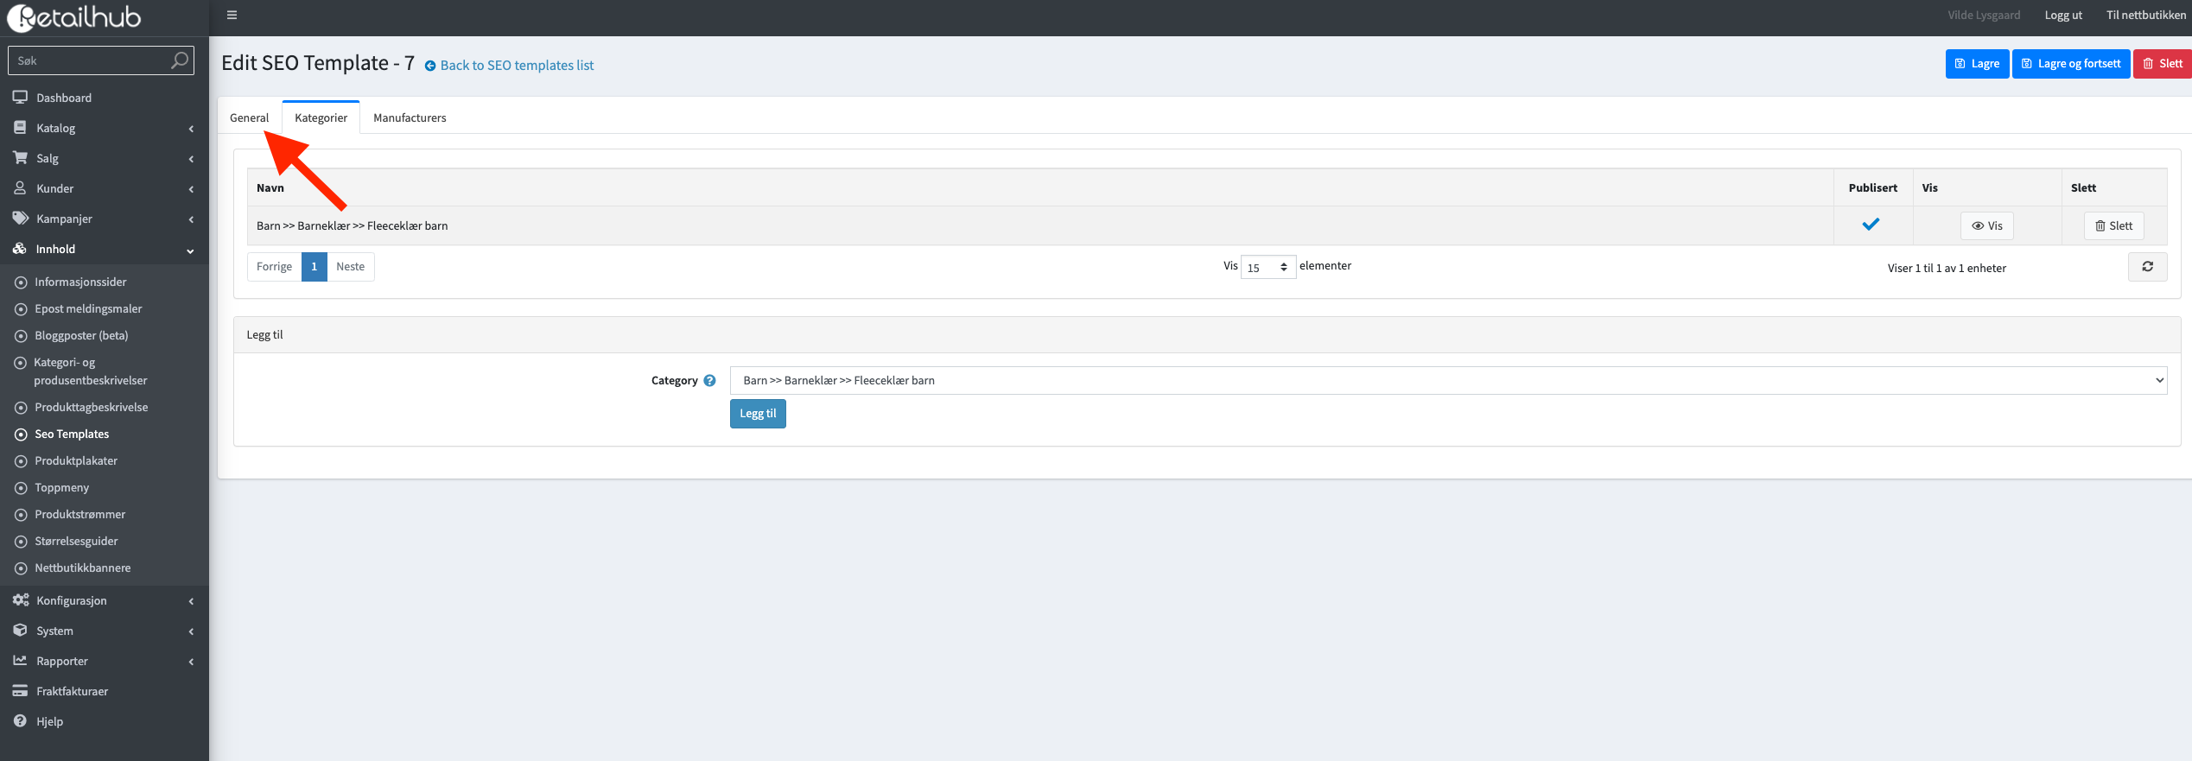Switch to the General tab
2192x761 pixels.
[249, 117]
